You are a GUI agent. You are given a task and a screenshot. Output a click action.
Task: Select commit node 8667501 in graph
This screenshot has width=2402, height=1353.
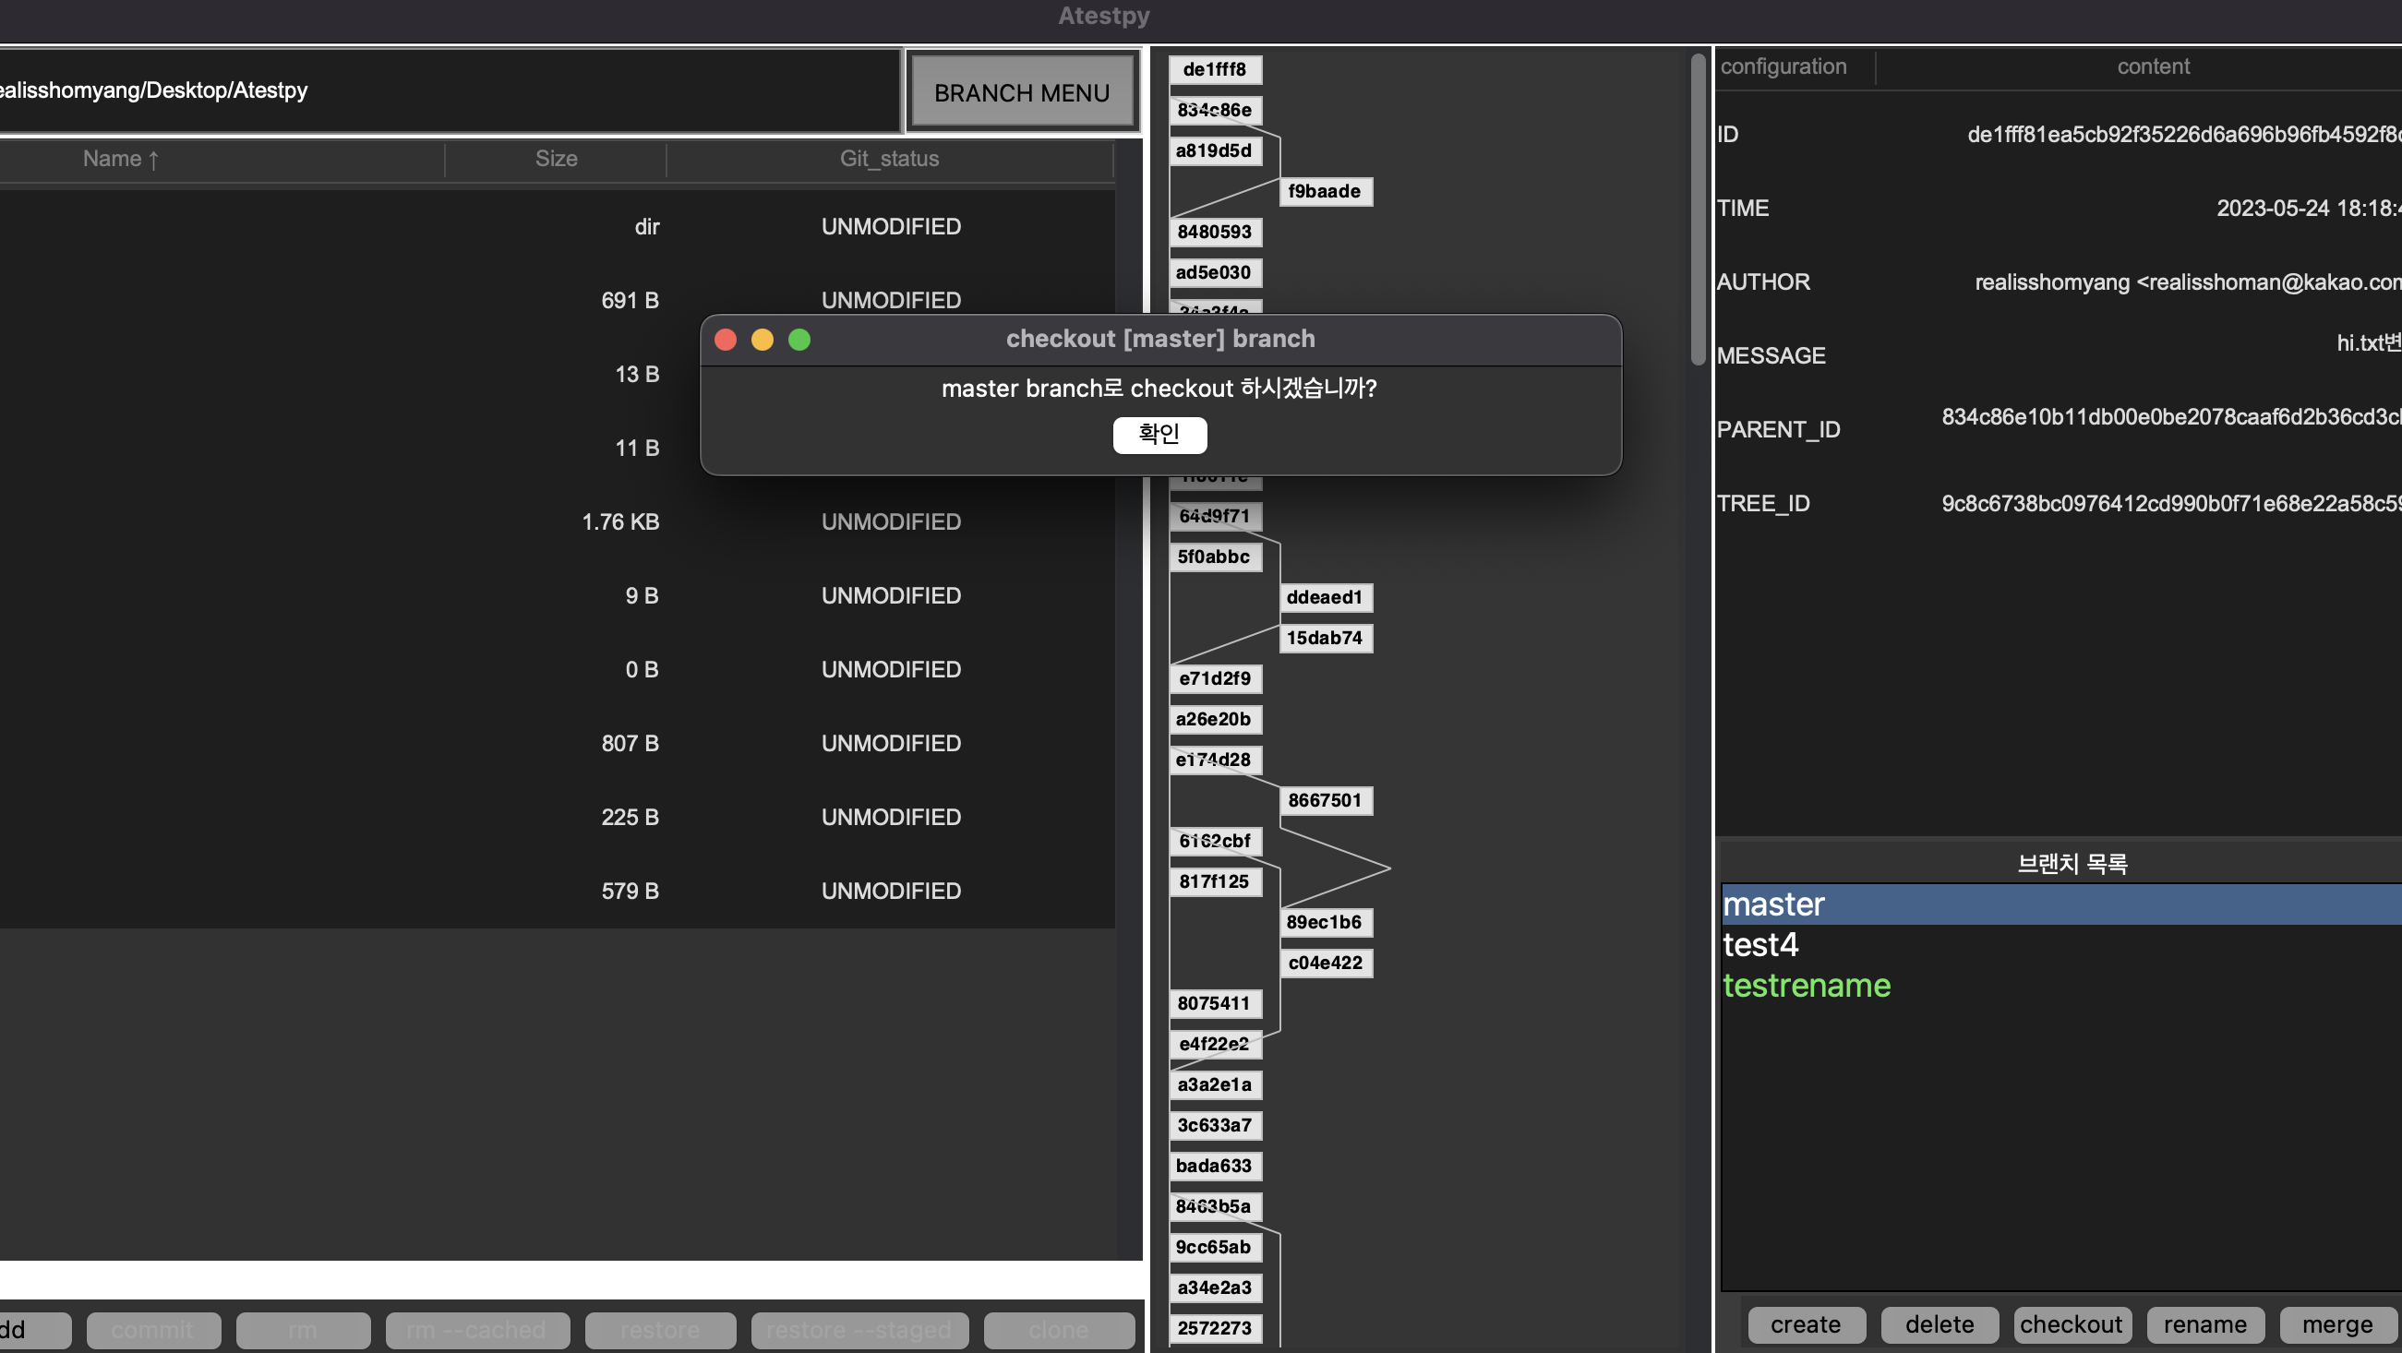click(x=1324, y=800)
